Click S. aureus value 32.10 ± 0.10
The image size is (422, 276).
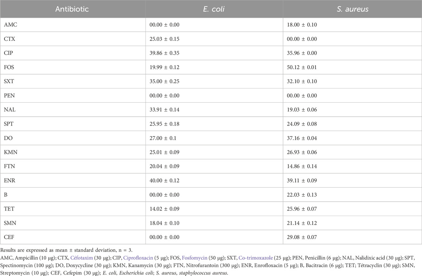(x=302, y=81)
